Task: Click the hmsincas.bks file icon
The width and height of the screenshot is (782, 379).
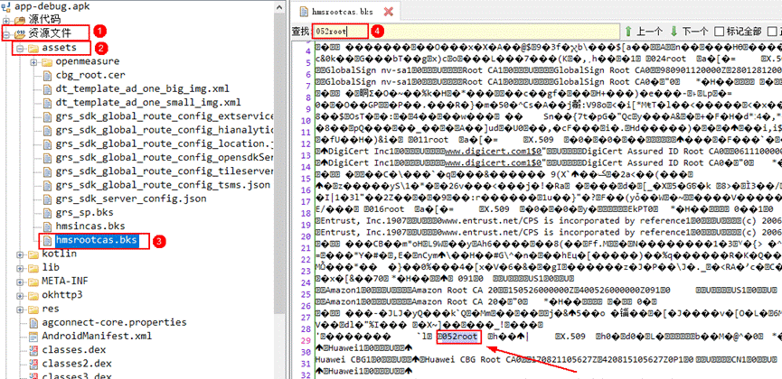Action: tap(47, 226)
